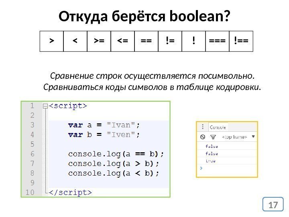Click the <= operator cell
This screenshot has width=289, height=217.
coord(122,41)
